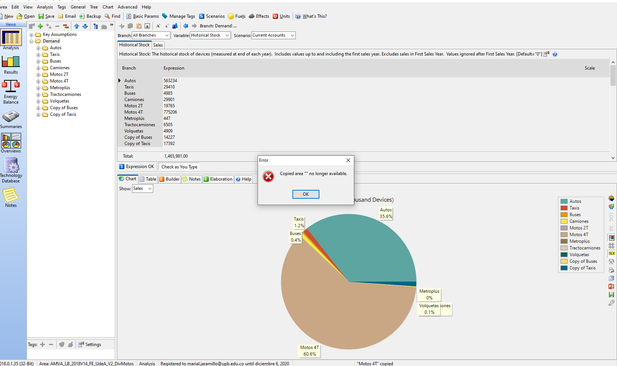
Task: Switch to the Table tab
Action: pyautogui.click(x=148, y=179)
